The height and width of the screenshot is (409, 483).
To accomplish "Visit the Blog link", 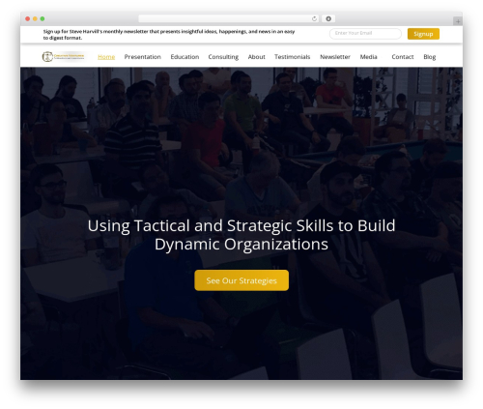I will click(430, 57).
